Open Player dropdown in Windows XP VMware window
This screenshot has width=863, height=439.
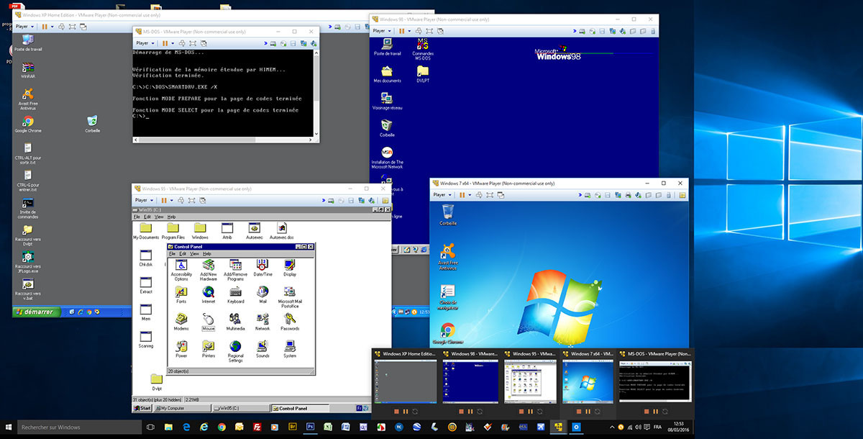tap(24, 26)
